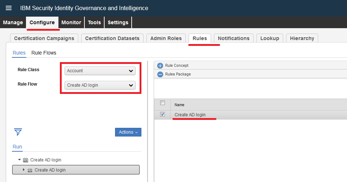Collapse the top Create AD login tree node
Image resolution: width=347 pixels, height=182 pixels.
19,160
